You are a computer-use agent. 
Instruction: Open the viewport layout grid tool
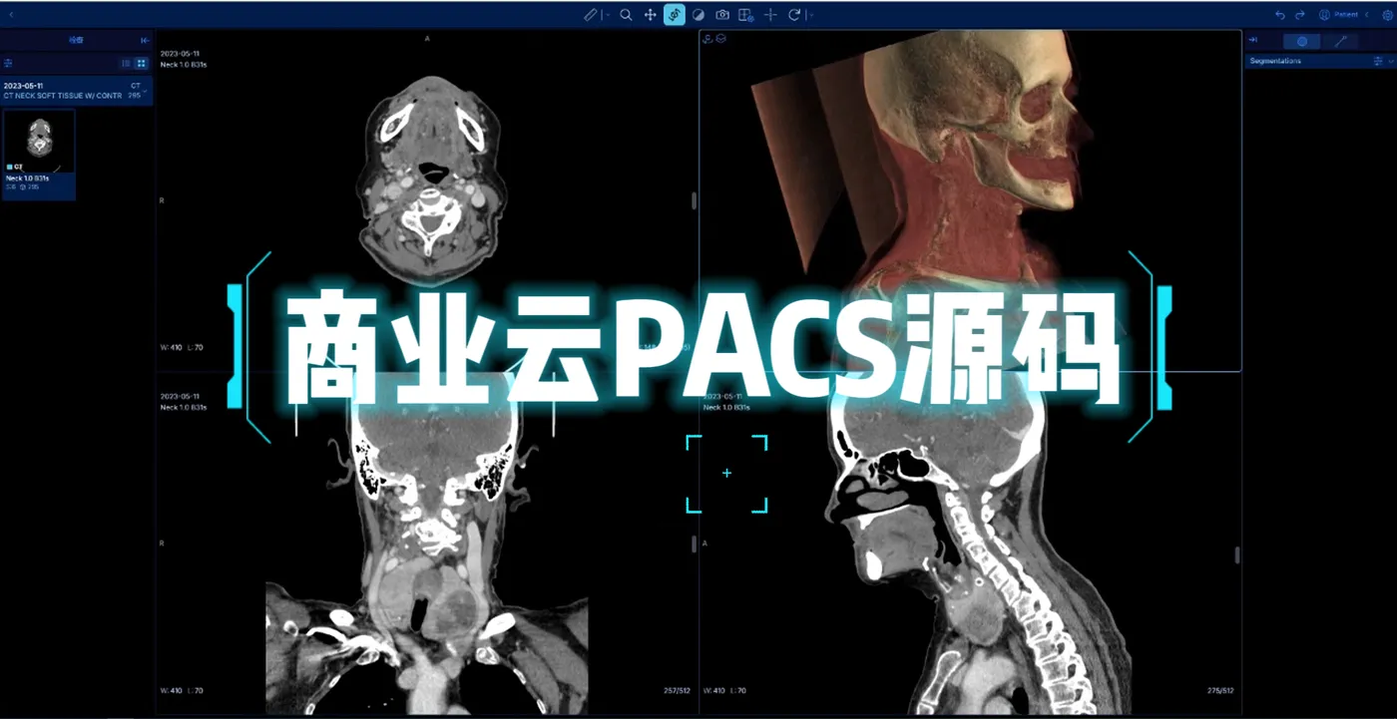pos(745,15)
